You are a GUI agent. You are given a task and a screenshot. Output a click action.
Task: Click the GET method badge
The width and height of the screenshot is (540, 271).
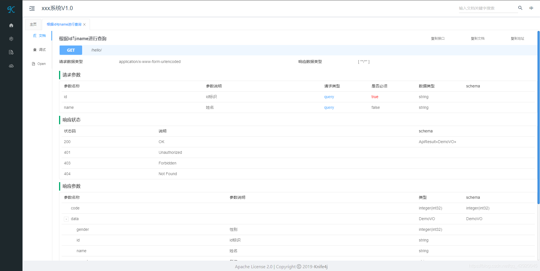(71, 50)
